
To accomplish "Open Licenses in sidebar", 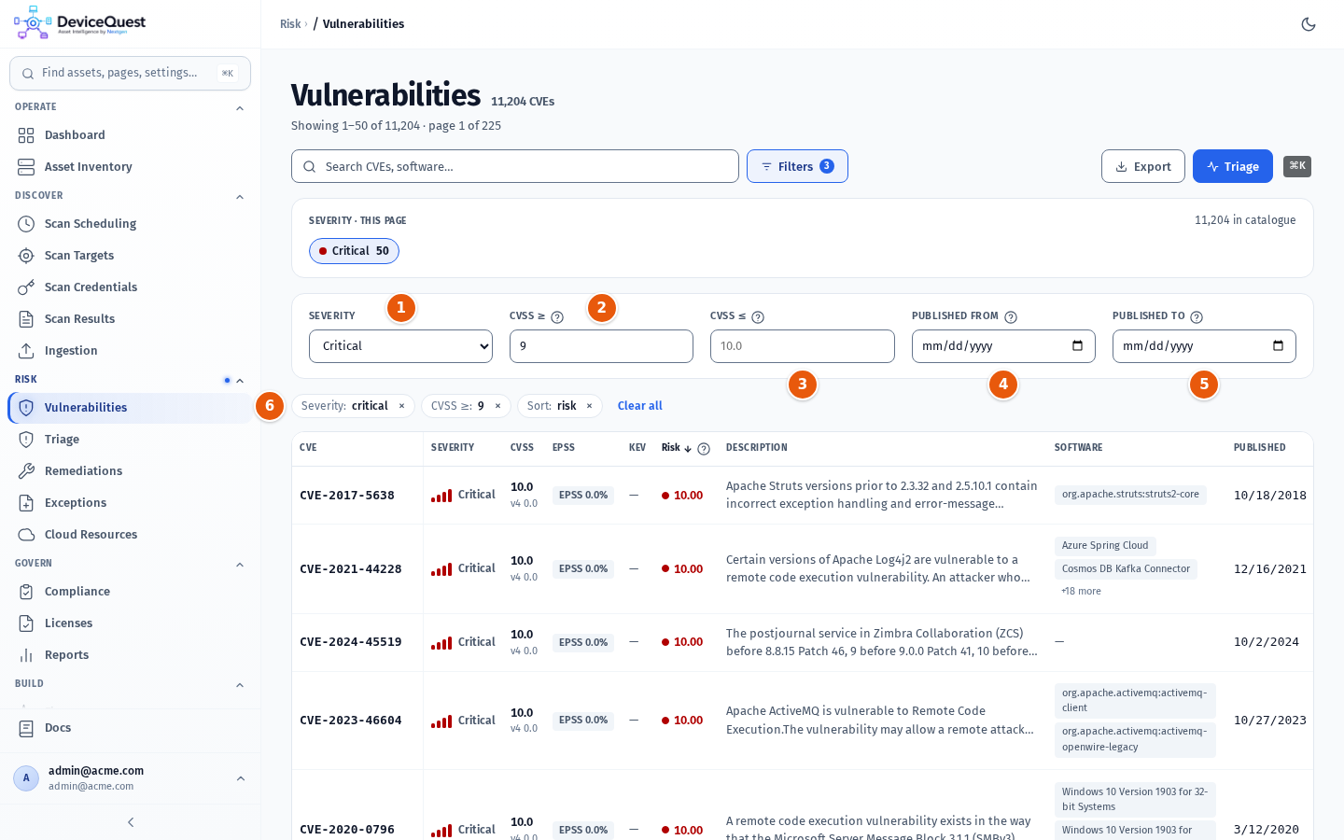I will click(x=131, y=623).
